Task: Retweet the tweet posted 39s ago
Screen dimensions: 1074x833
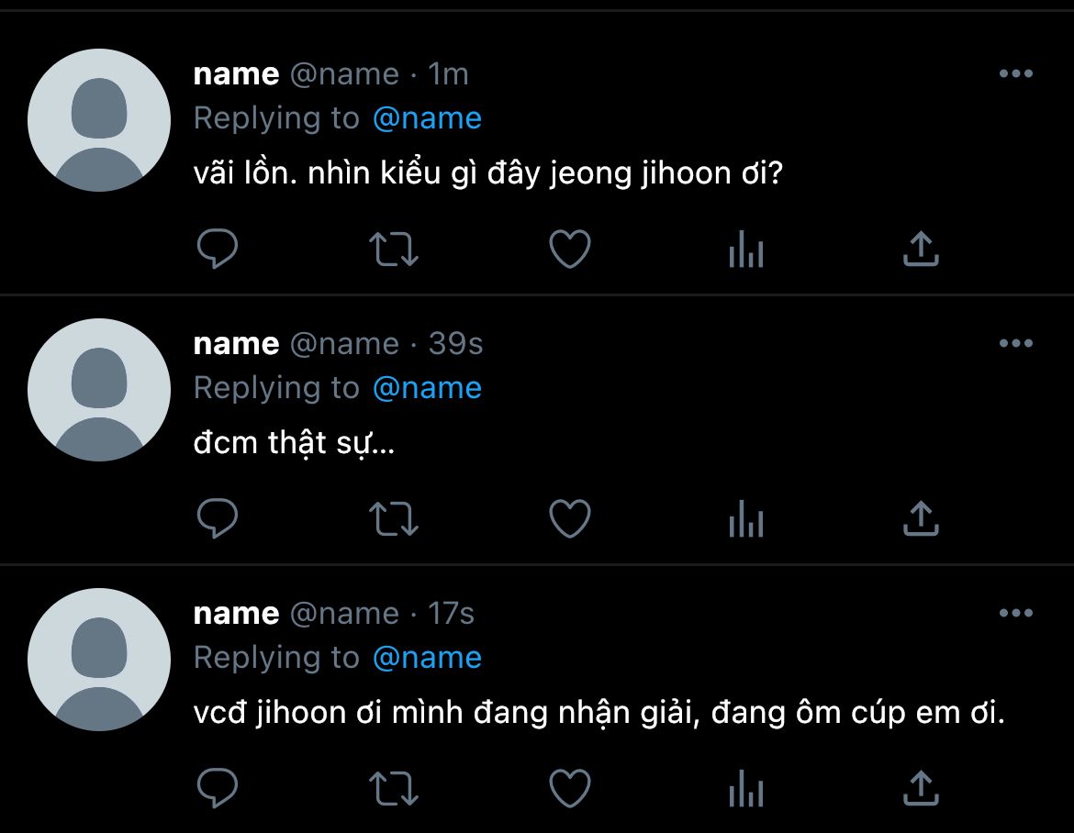Action: tap(394, 518)
